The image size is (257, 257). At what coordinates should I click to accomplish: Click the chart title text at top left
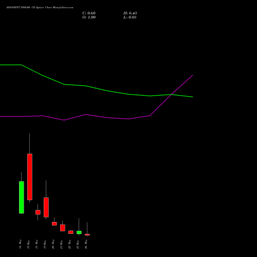click(x=40, y=8)
